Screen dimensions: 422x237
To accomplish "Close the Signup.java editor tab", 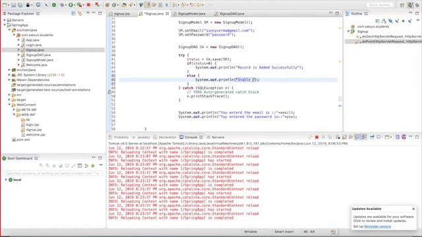I will click(x=167, y=13).
